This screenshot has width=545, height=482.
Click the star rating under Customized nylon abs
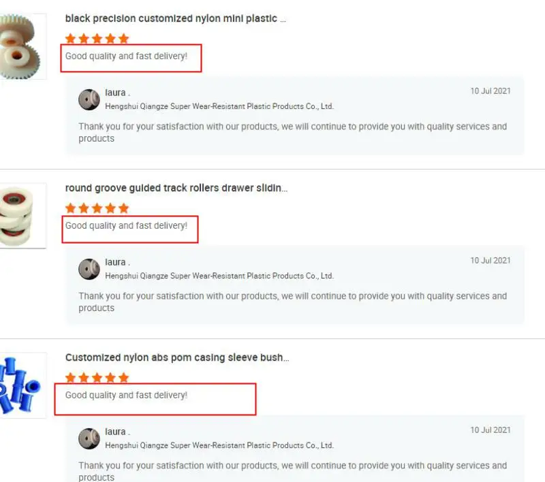pos(97,377)
